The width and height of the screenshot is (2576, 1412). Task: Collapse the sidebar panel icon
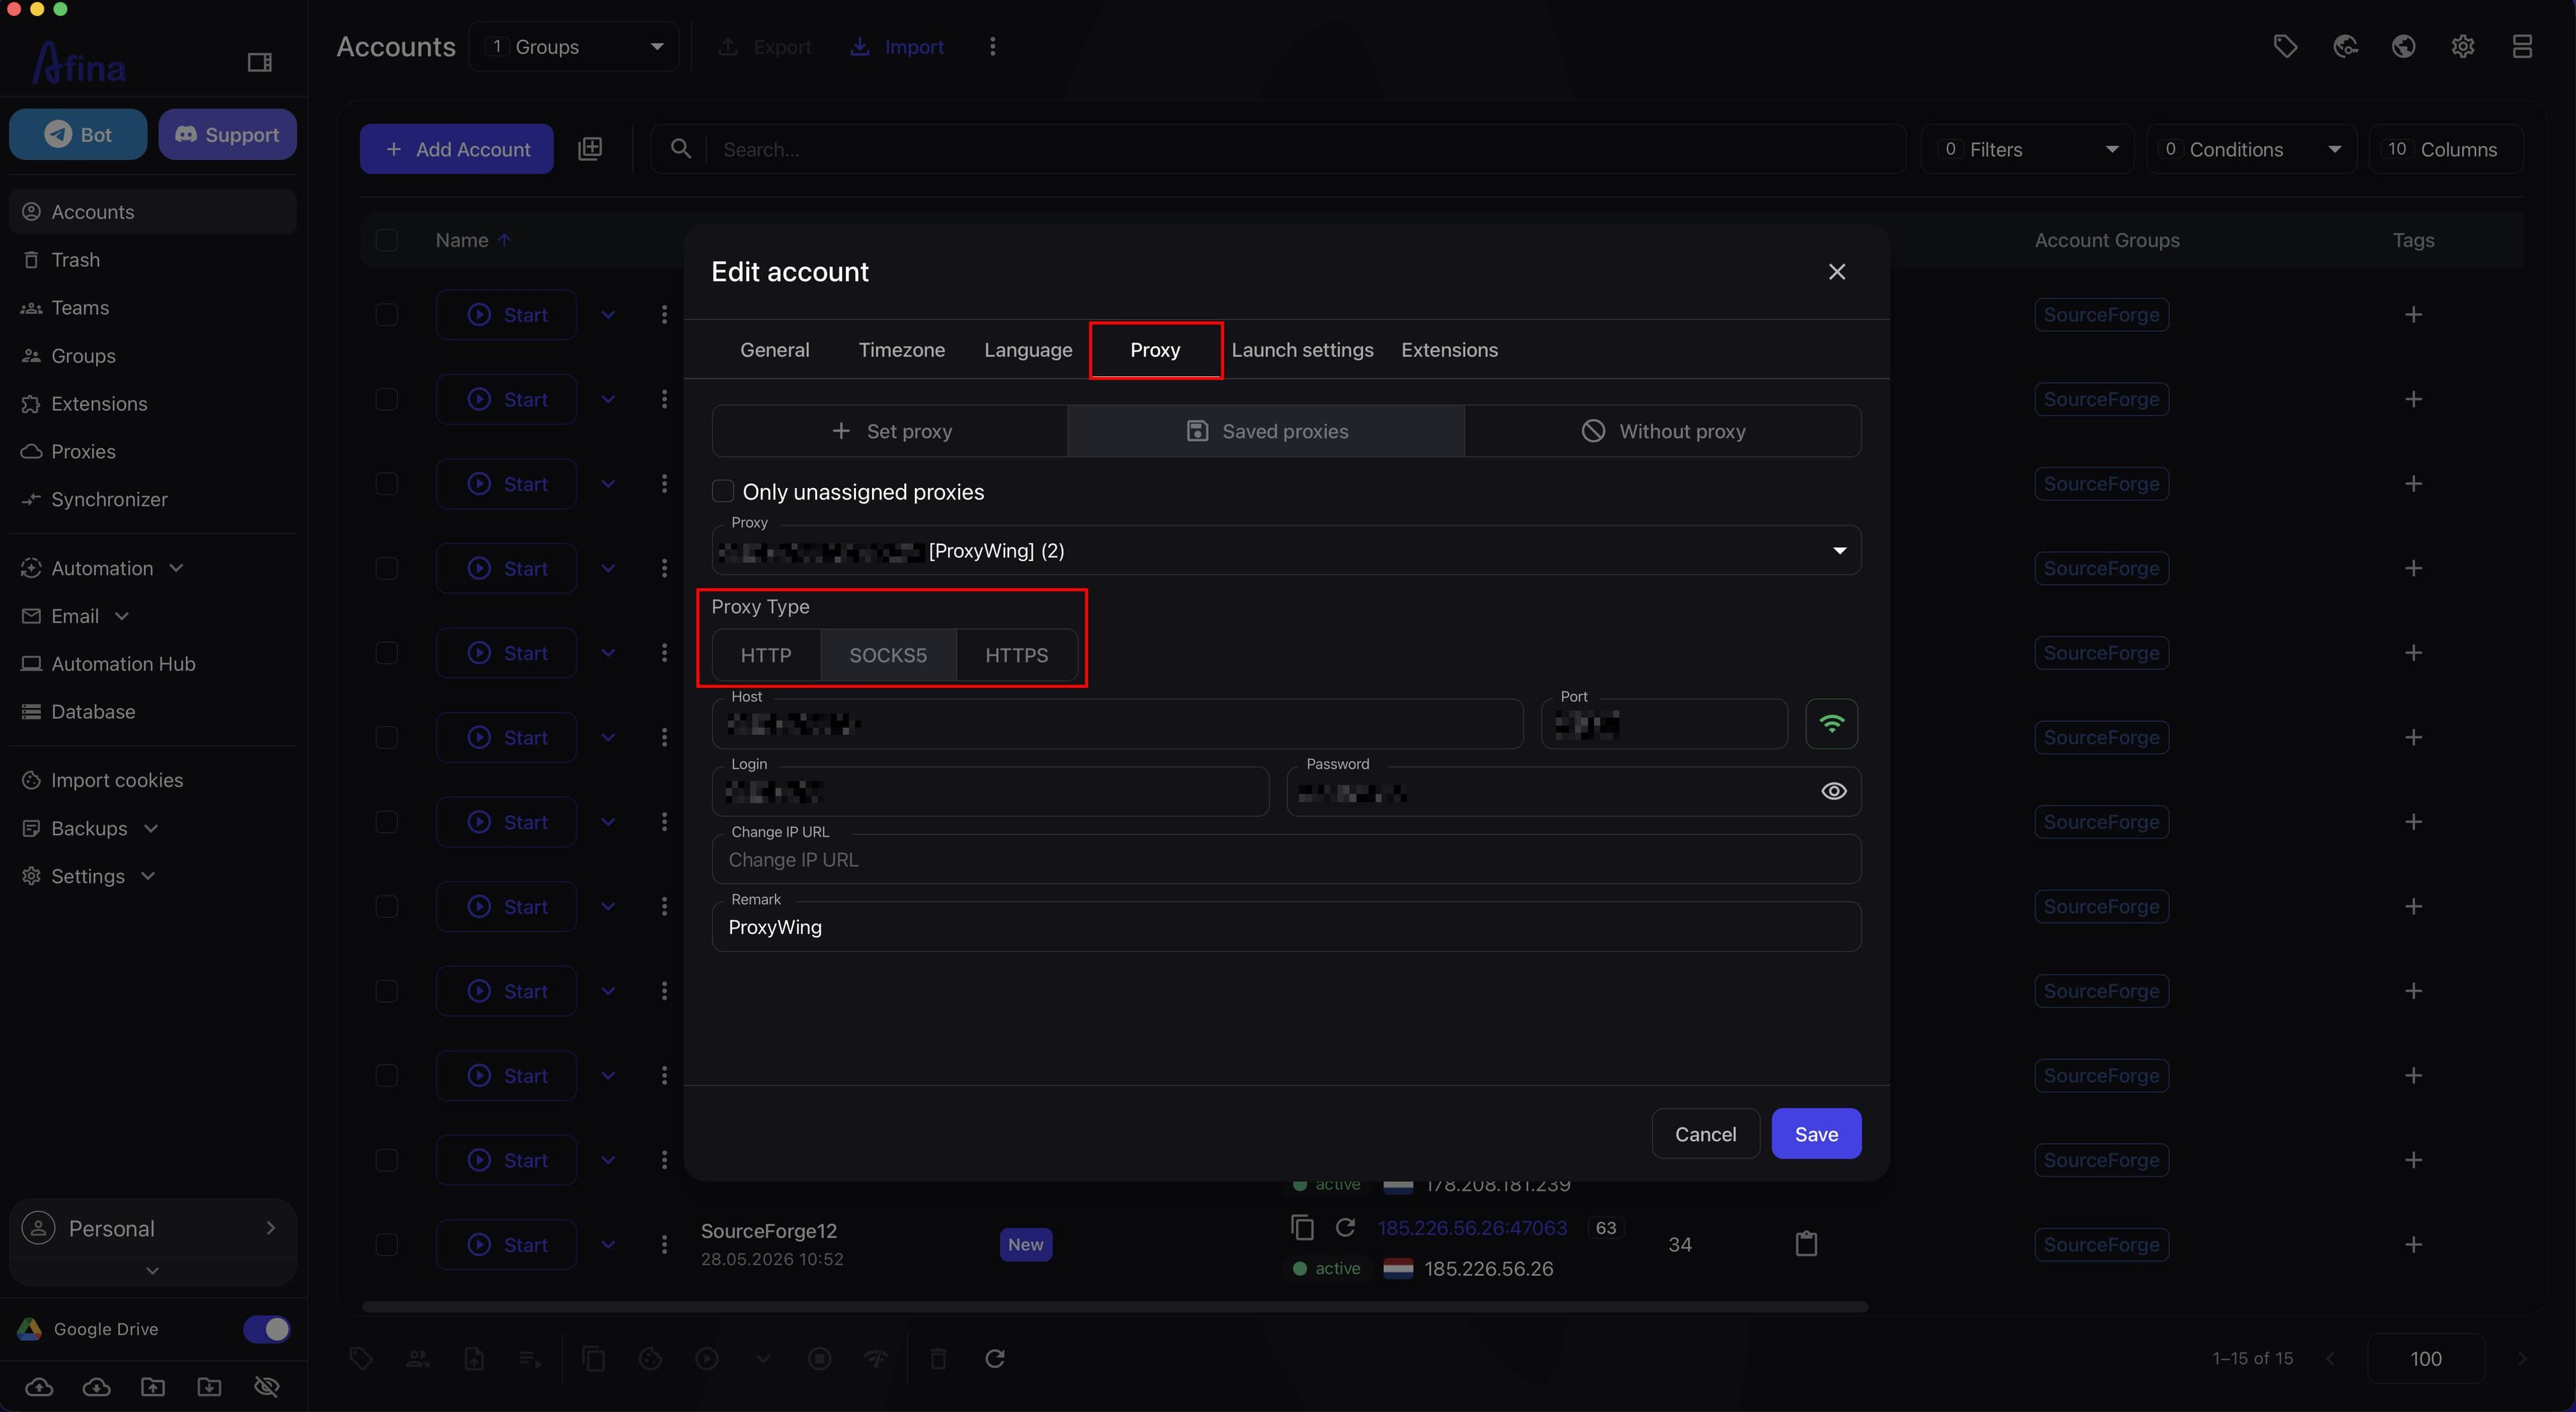coord(259,62)
